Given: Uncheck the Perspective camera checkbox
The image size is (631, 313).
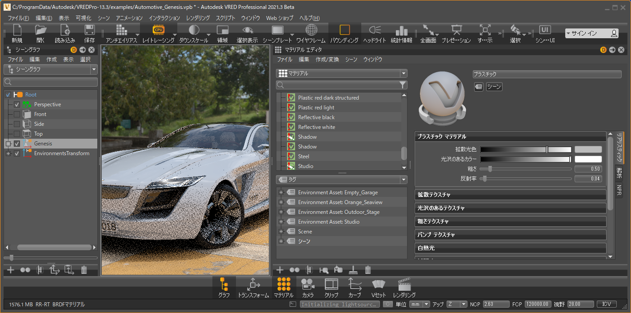Looking at the screenshot, I should point(17,104).
